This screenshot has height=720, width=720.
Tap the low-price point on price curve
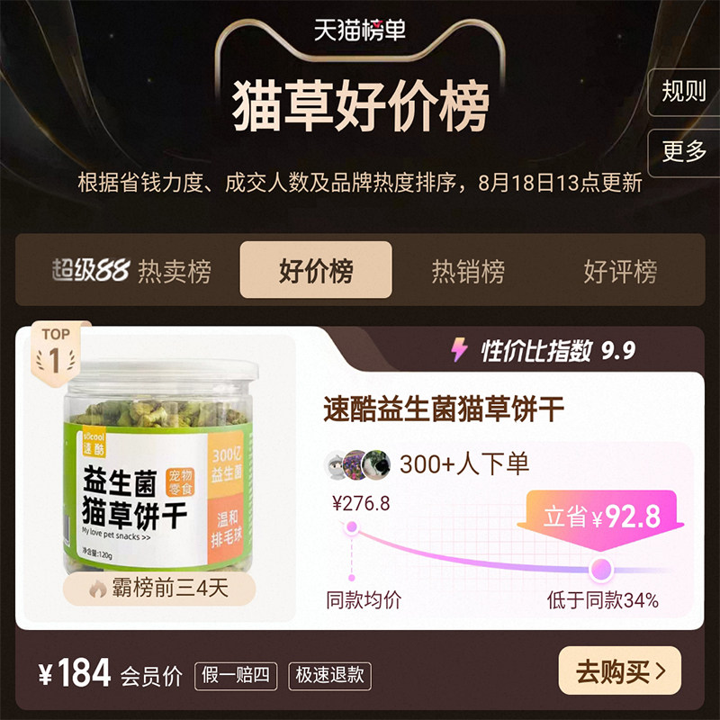601,570
